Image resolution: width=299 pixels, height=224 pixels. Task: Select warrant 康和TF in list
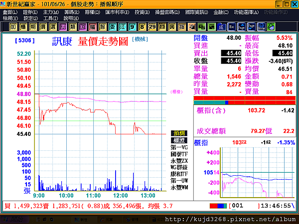[179, 174]
